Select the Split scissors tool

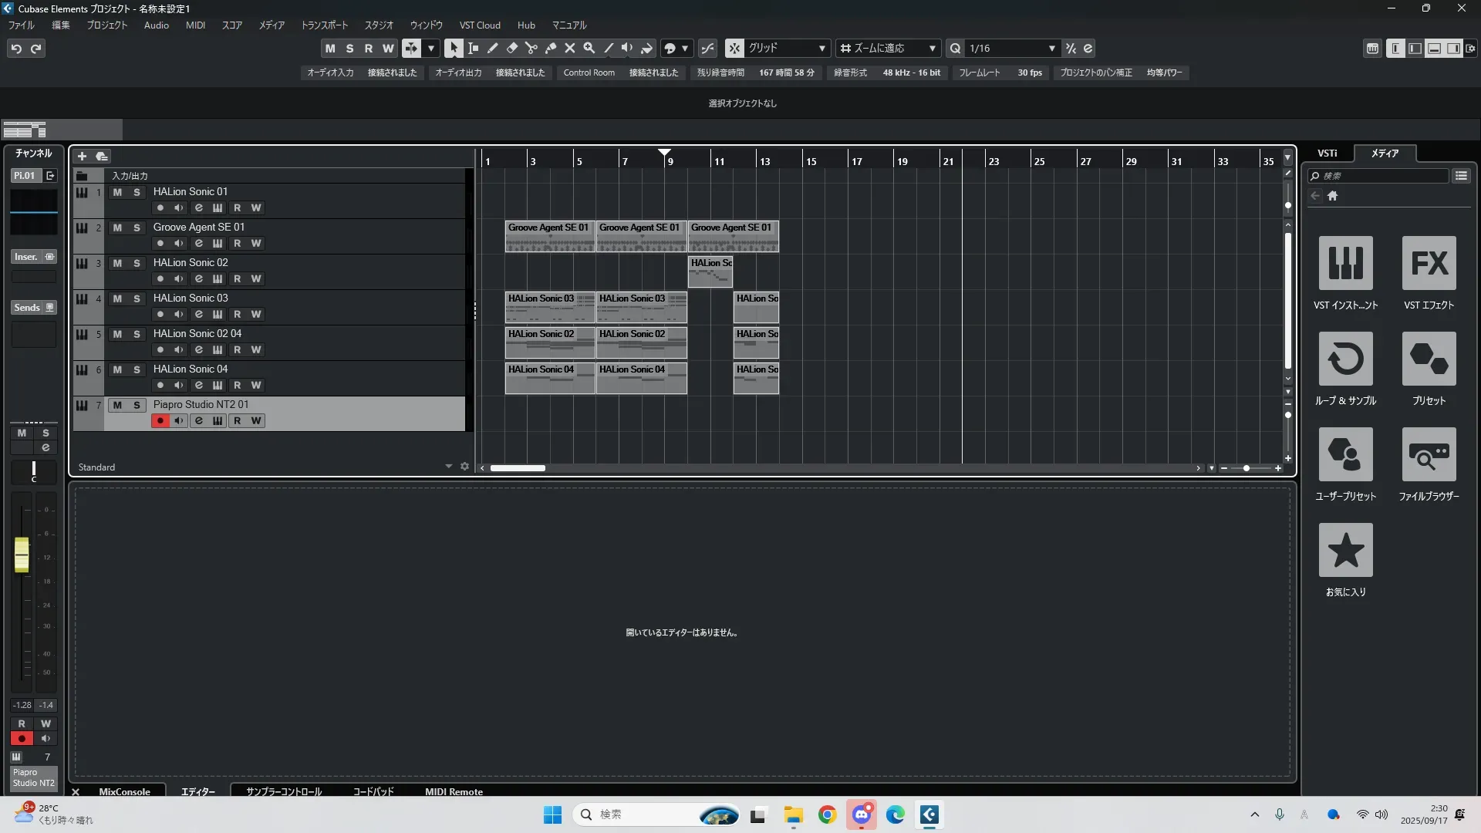[531, 48]
